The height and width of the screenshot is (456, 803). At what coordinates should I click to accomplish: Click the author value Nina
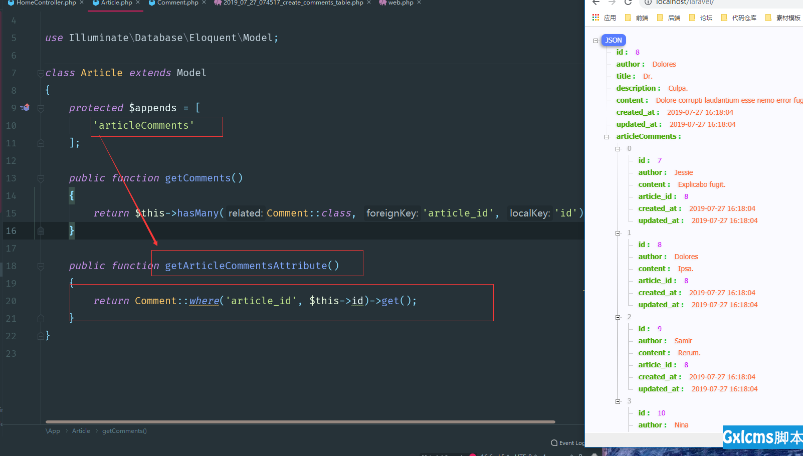[x=681, y=425]
